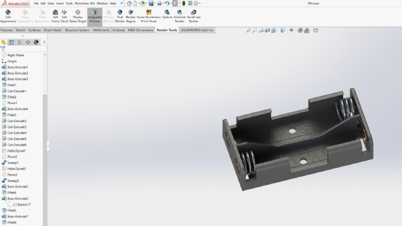Click the Home icon in top toolbar

[x=129, y=4]
